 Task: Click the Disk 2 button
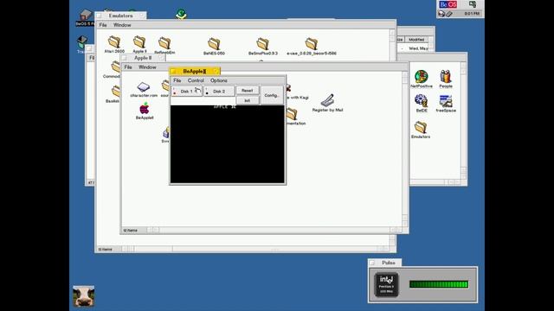[x=219, y=92]
